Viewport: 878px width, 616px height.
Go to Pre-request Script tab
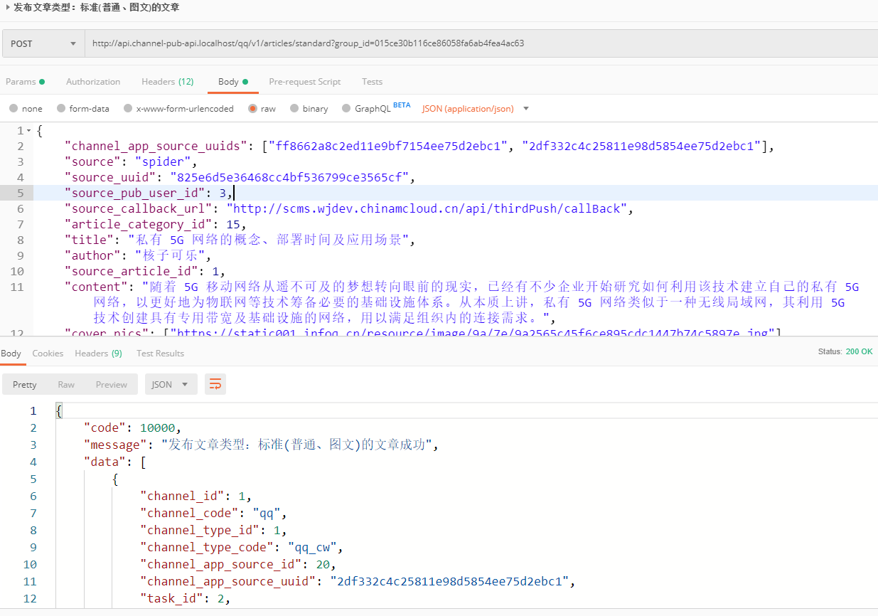(304, 82)
